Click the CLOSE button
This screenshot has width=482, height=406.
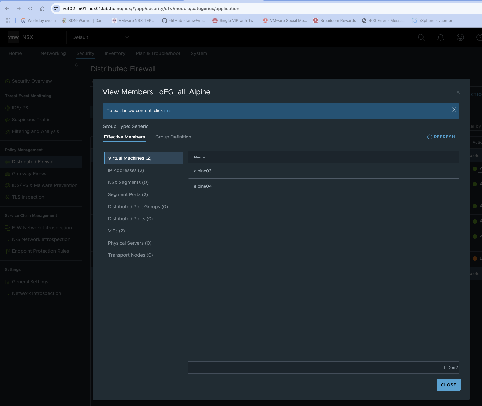(448, 385)
